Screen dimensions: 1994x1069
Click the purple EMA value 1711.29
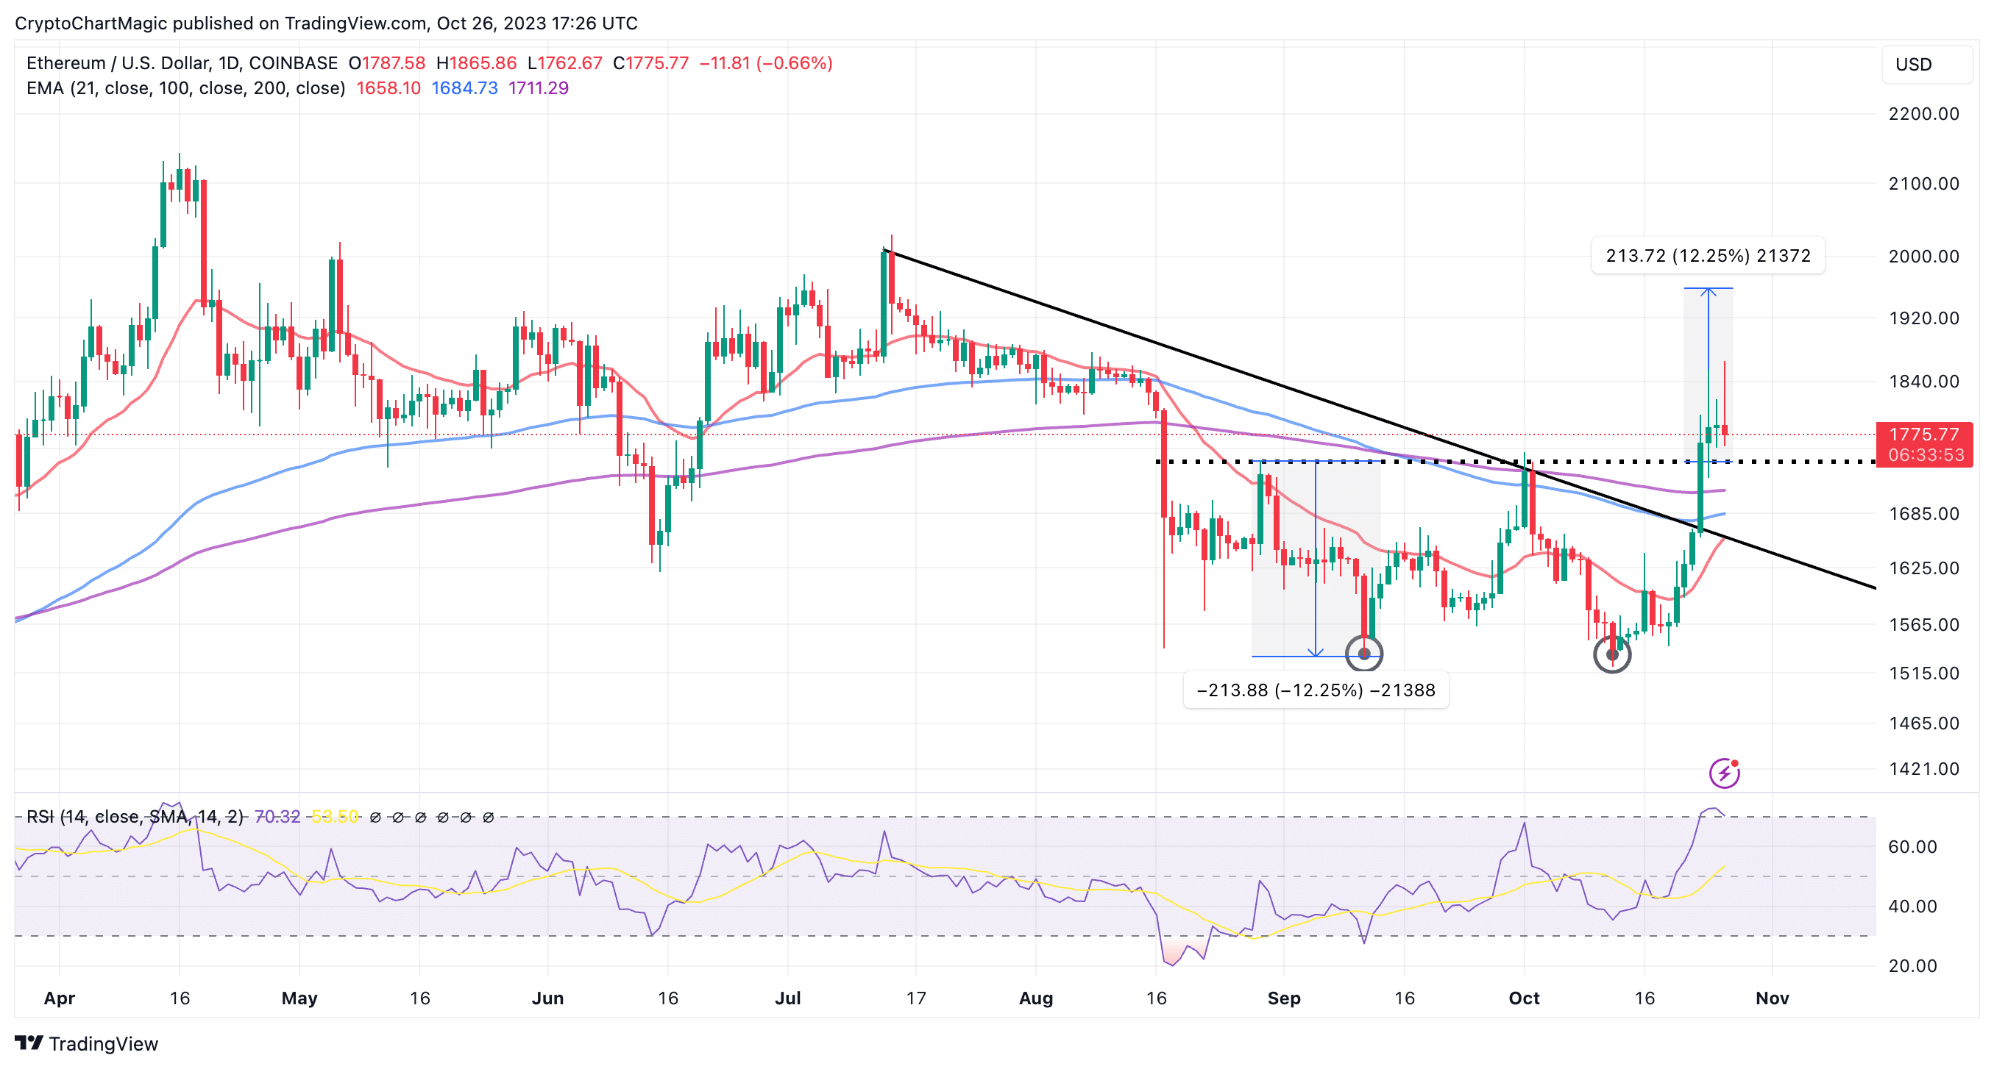click(x=538, y=88)
